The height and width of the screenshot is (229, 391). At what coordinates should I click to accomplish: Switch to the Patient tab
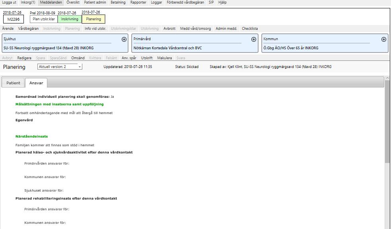click(x=13, y=83)
